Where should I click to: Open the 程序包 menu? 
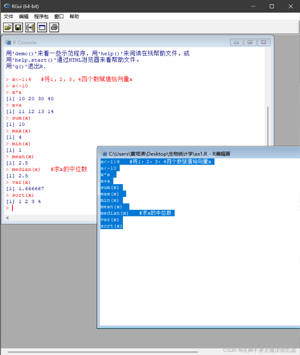tap(41, 17)
